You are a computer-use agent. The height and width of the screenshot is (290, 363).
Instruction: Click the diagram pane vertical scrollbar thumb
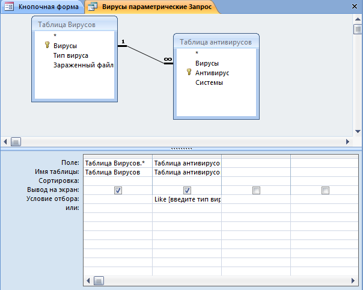coord(358,29)
